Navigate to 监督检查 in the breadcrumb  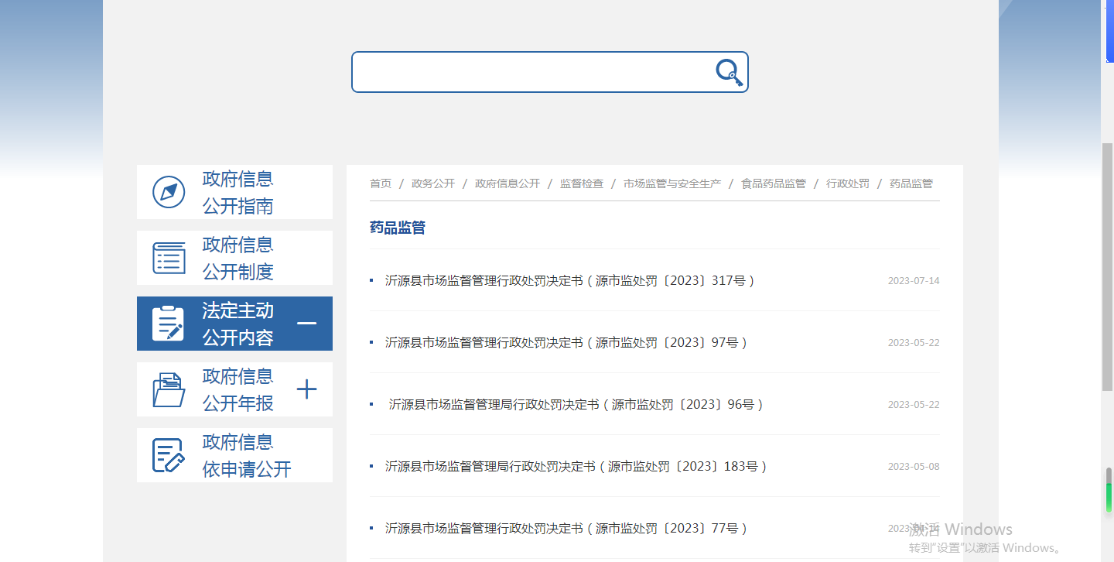[x=582, y=183]
